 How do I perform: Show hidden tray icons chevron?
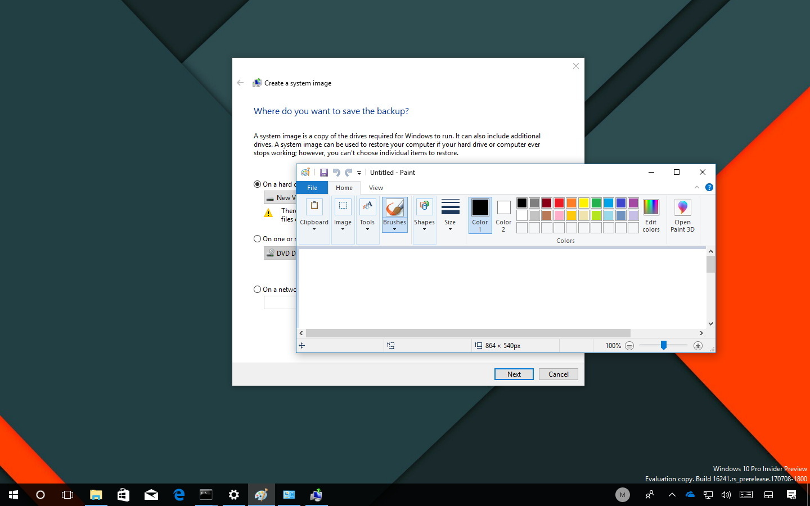[x=672, y=495]
